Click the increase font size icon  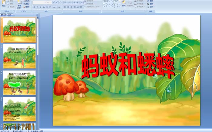[54, 2]
